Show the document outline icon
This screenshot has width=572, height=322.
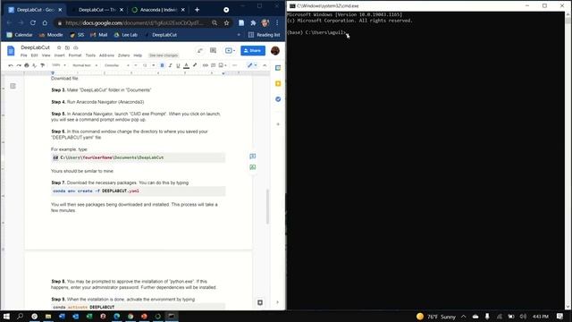13,86
